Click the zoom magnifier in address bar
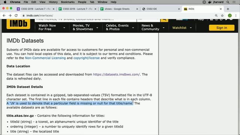Viewport: 240px width, 135px height. (216, 15)
